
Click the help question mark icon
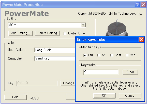(x=137, y=5)
